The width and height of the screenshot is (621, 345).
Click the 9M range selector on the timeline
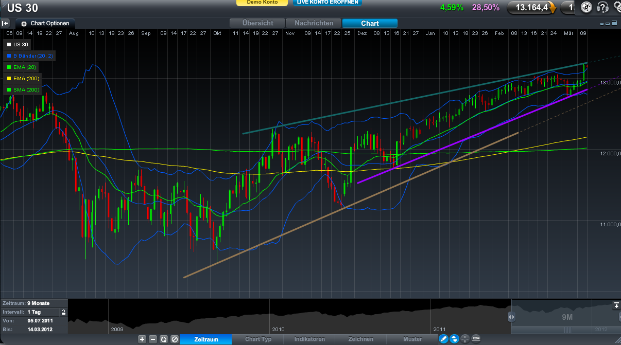[566, 317]
